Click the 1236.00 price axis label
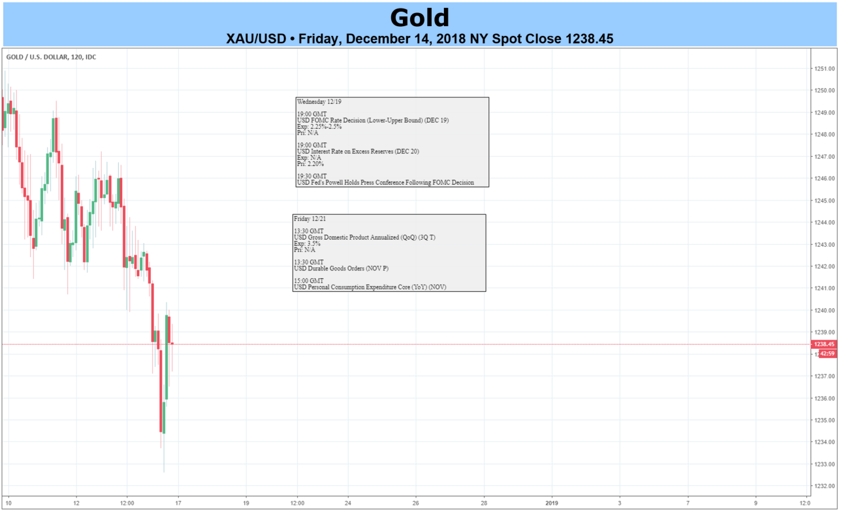 point(823,398)
